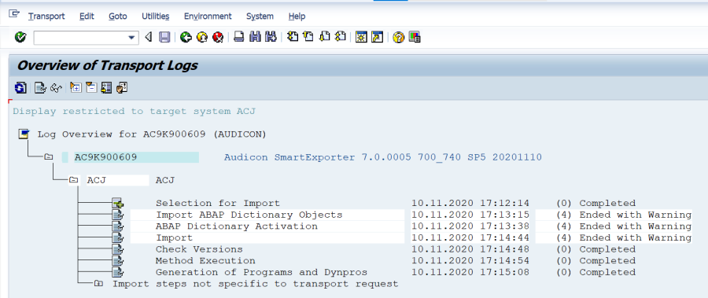Click the Print icon in toolbar
708x298 pixels.
click(x=239, y=37)
